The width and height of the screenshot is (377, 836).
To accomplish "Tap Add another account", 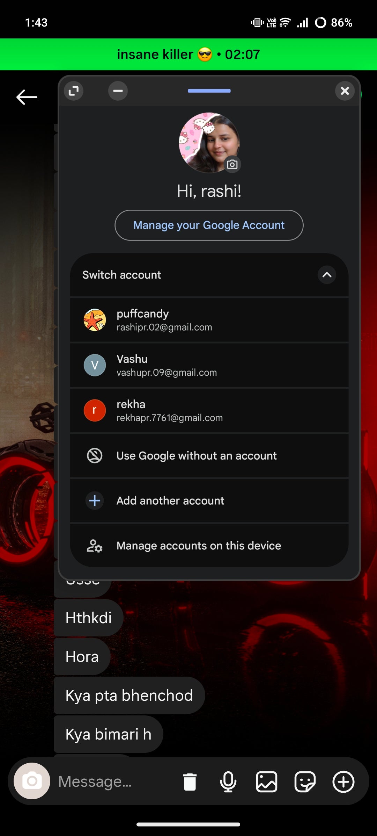I will [209, 501].
